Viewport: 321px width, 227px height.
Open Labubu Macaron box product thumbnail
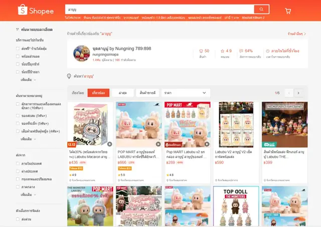[x=90, y=125]
